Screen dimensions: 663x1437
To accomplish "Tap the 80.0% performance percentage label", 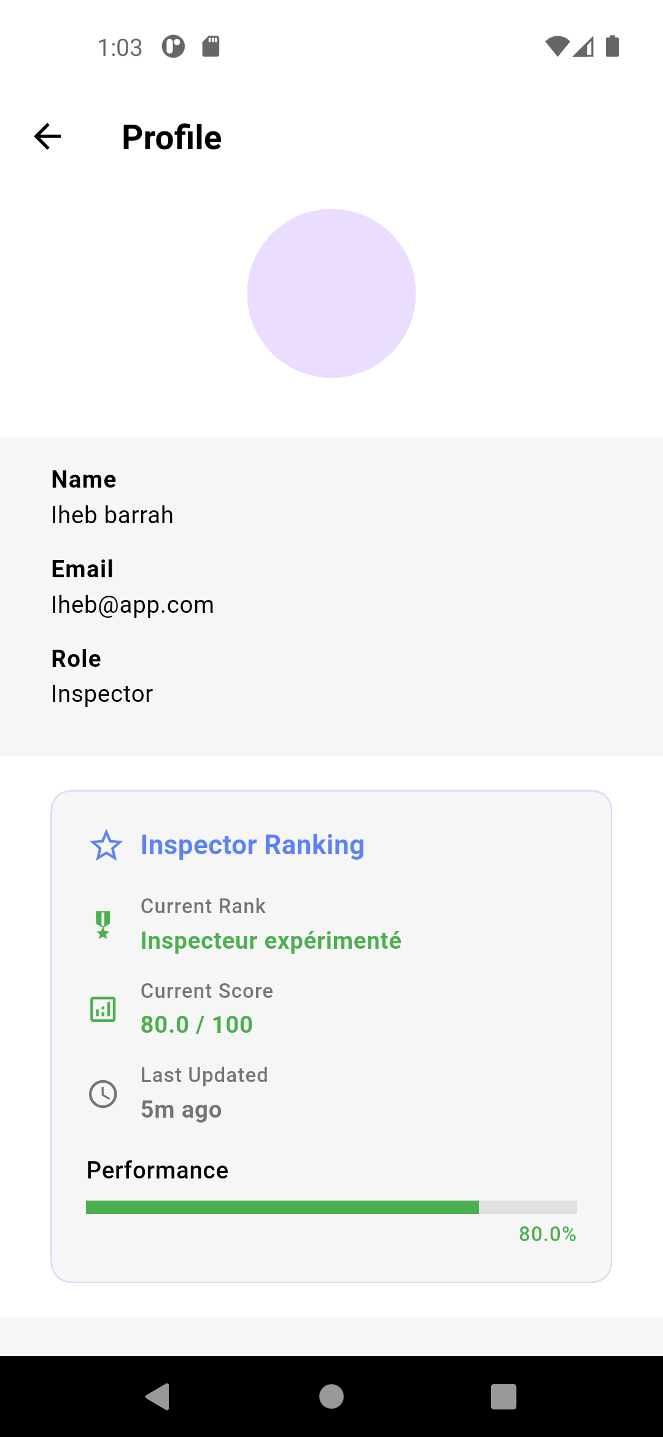I will pyautogui.click(x=547, y=1234).
